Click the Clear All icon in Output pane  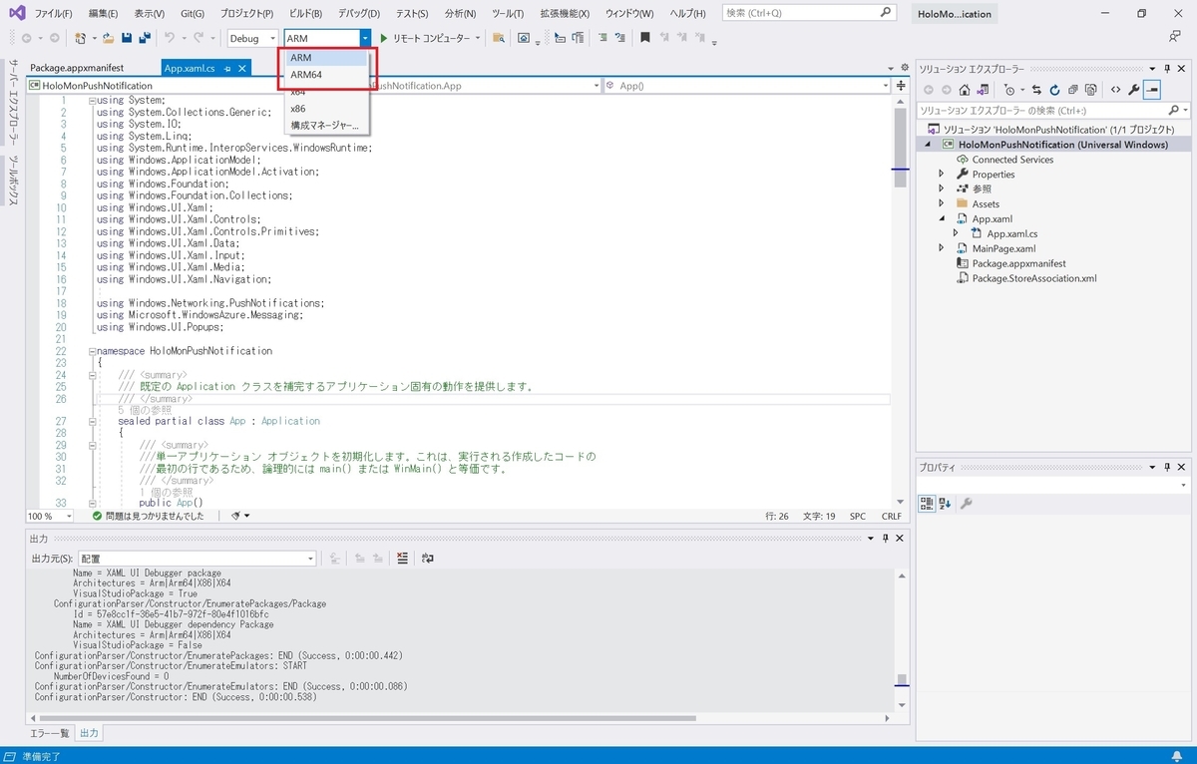402,559
